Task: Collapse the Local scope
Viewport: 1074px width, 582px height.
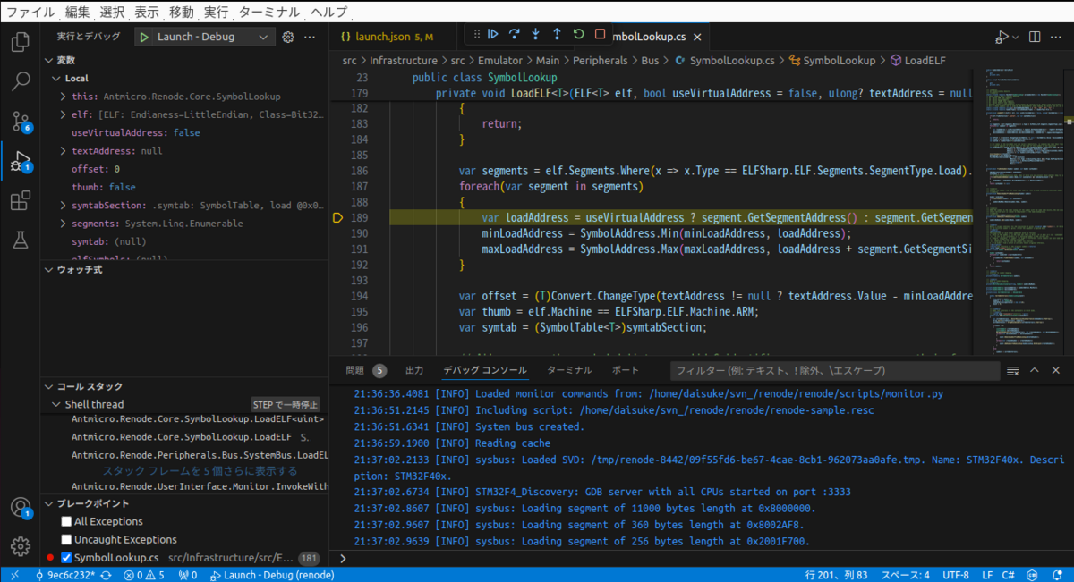Action: [x=58, y=79]
